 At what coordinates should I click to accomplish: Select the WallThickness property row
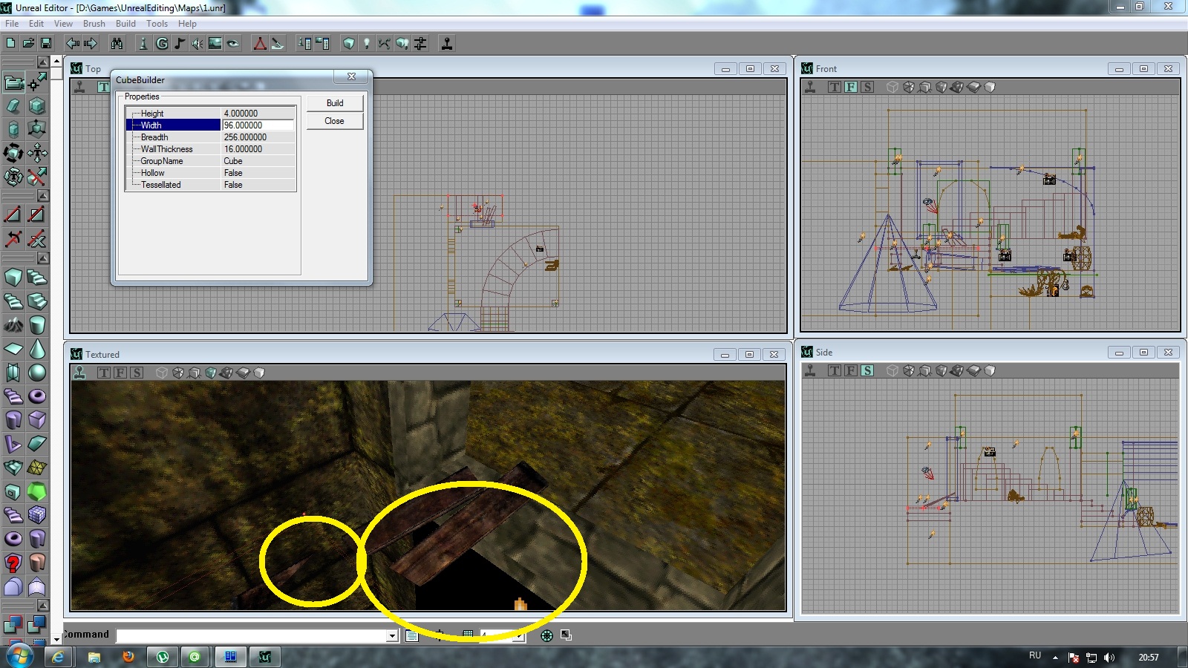tap(211, 149)
